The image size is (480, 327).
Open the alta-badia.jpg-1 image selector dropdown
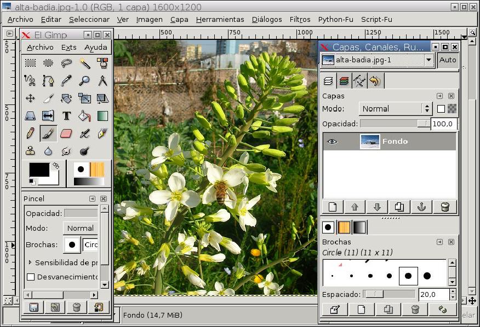[378, 60]
